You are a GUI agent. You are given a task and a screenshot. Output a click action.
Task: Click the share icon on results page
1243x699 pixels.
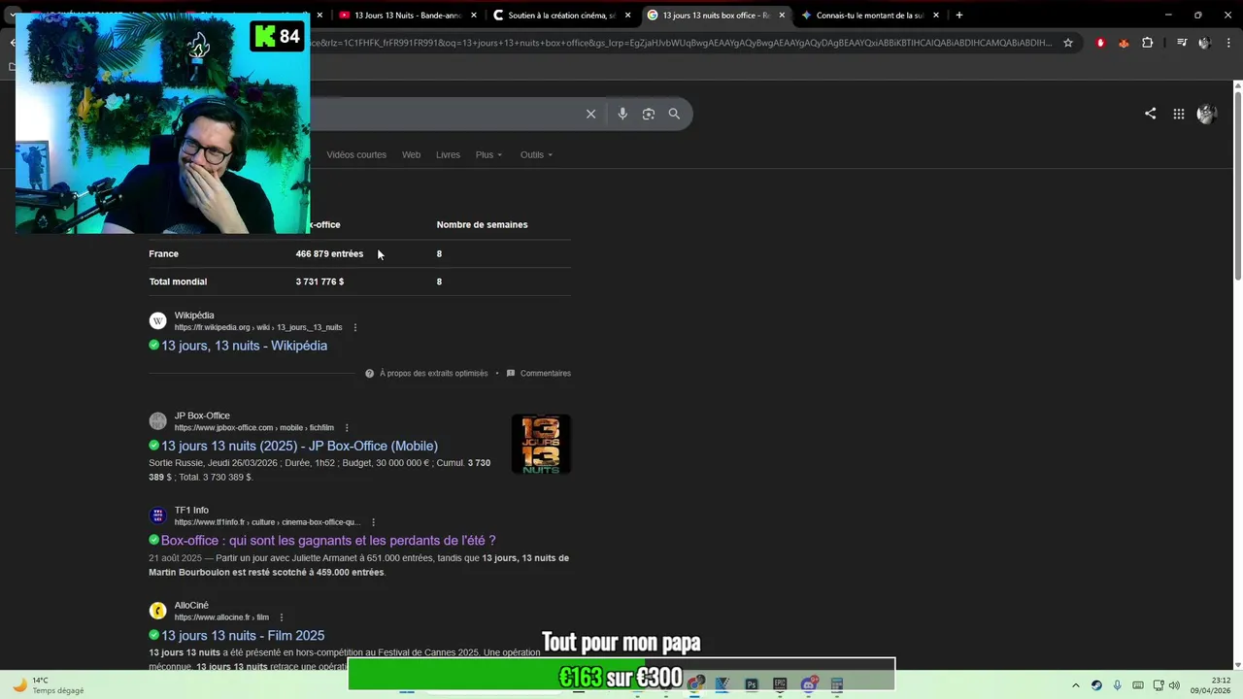(1150, 114)
